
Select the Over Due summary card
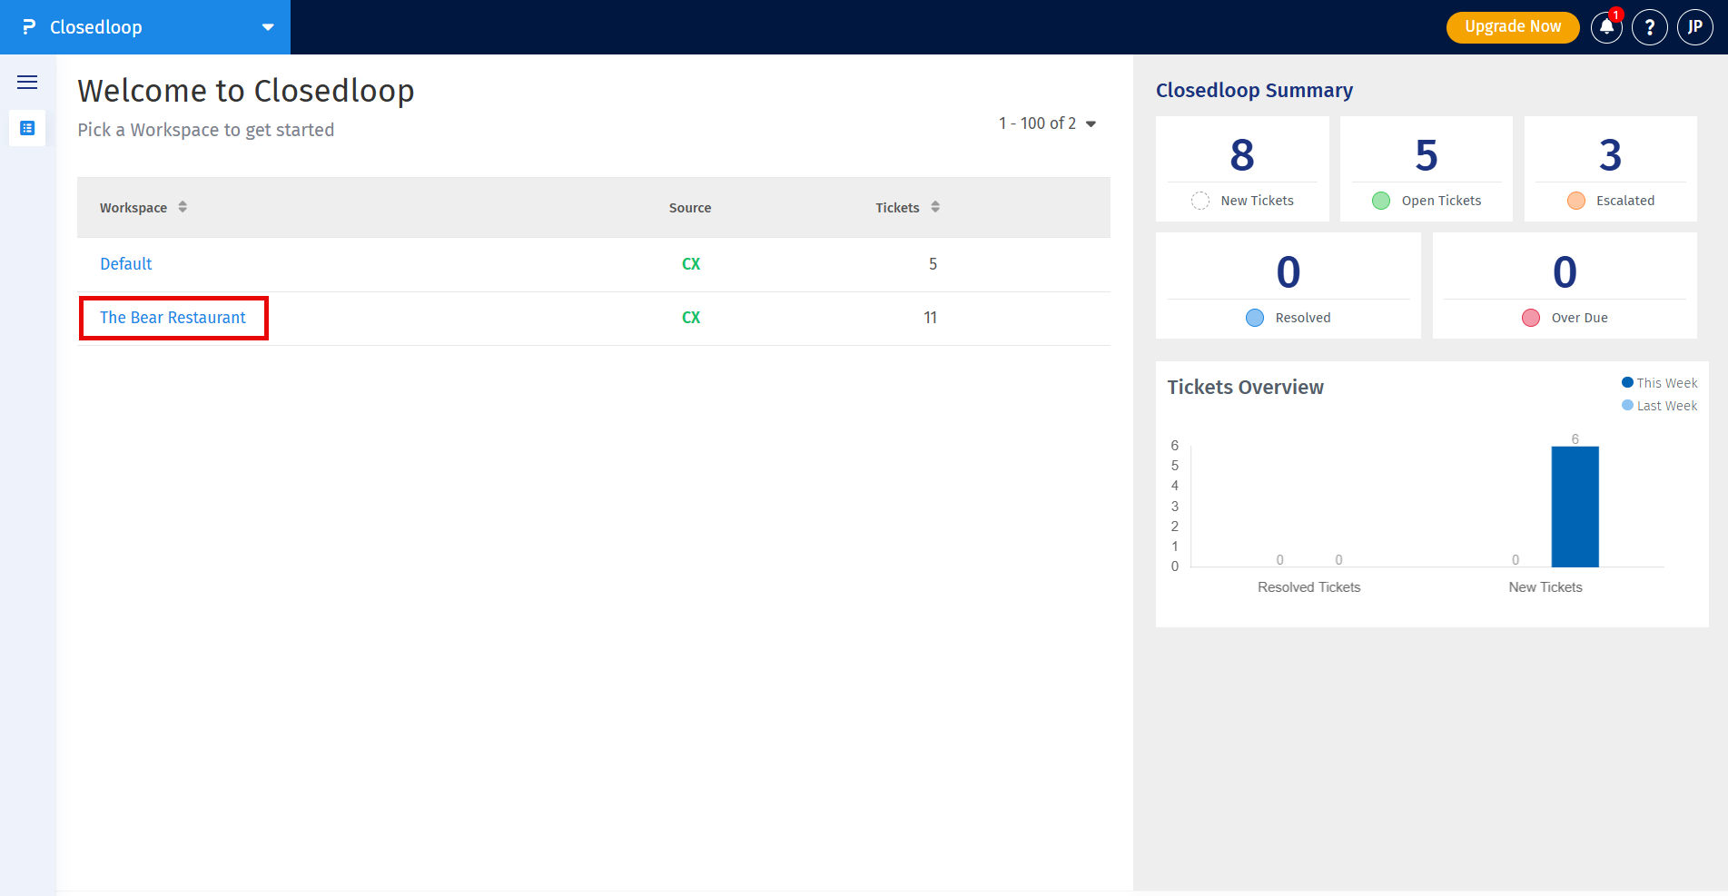pos(1564,286)
